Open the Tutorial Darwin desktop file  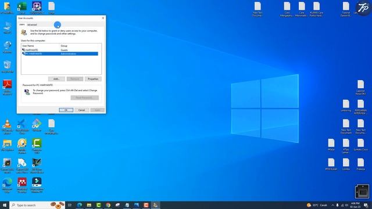(346, 9)
